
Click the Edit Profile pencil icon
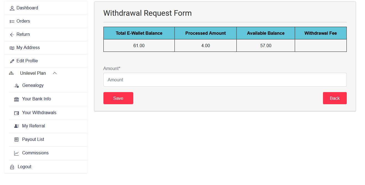[12, 61]
